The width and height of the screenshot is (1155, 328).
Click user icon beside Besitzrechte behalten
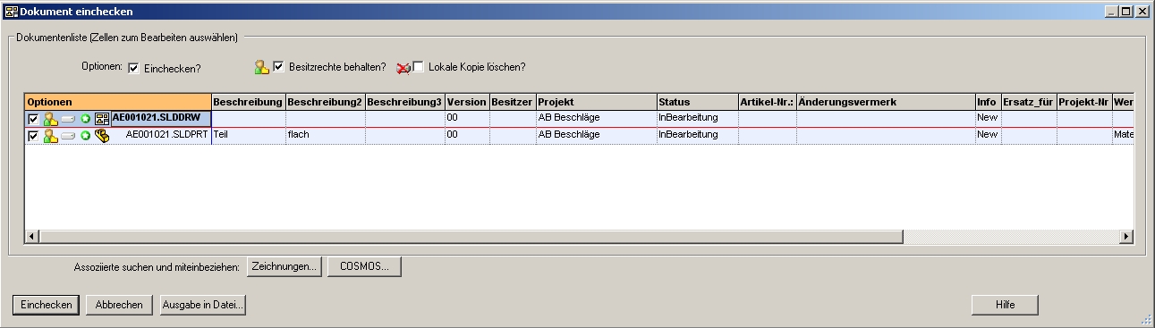click(261, 67)
